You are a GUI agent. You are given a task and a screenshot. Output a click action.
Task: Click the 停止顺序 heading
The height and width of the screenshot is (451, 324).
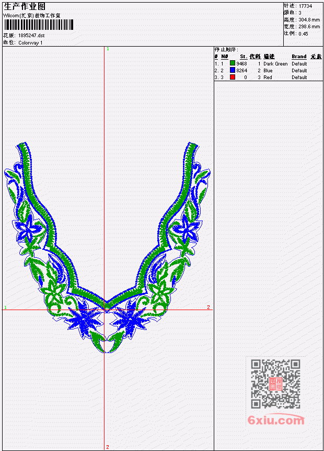point(226,50)
